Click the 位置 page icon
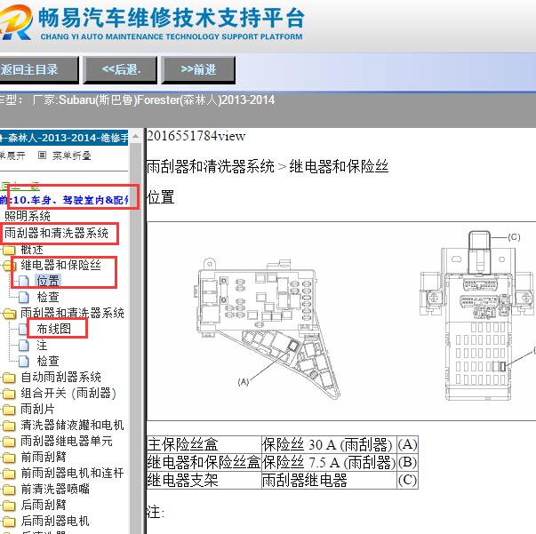Screen dimensions: 536x534 24,282
